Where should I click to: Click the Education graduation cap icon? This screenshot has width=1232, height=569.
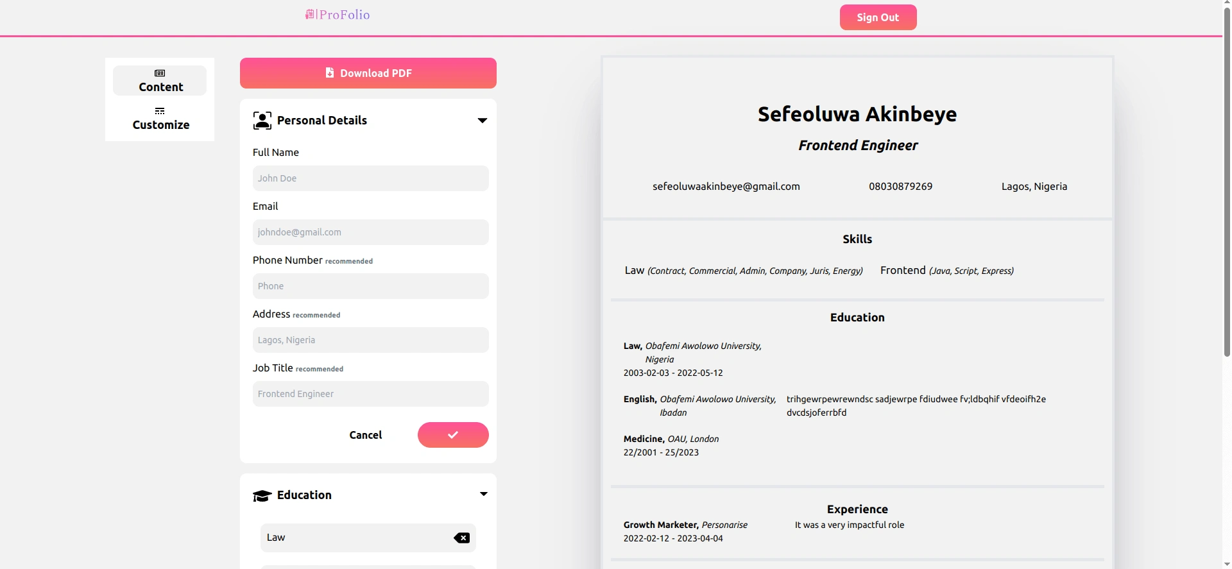(x=262, y=495)
